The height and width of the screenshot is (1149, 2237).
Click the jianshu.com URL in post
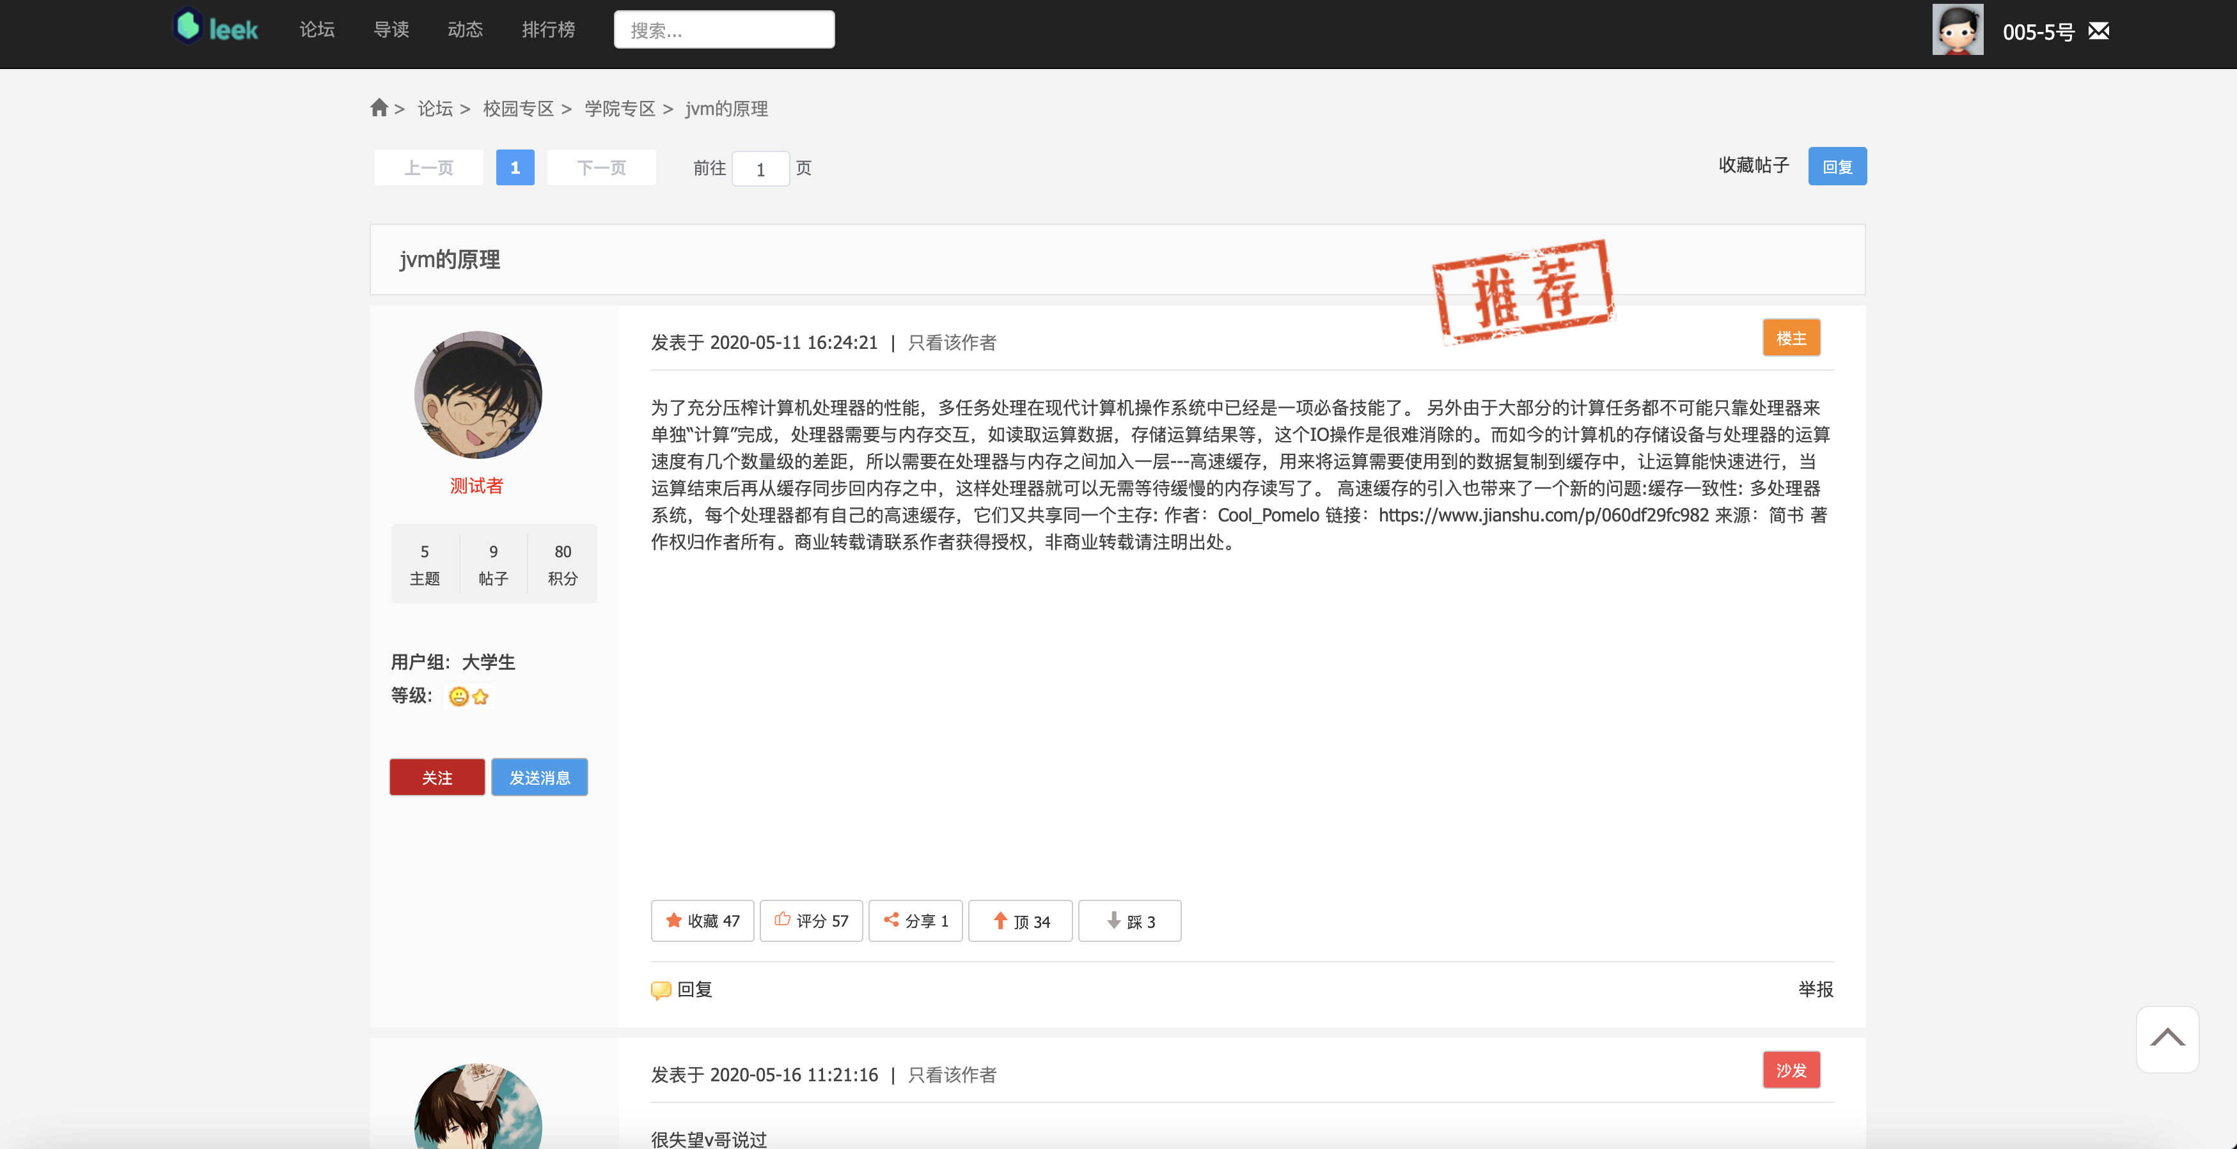click(1543, 516)
